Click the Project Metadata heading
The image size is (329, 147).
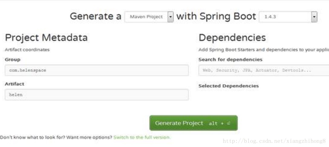click(x=46, y=38)
